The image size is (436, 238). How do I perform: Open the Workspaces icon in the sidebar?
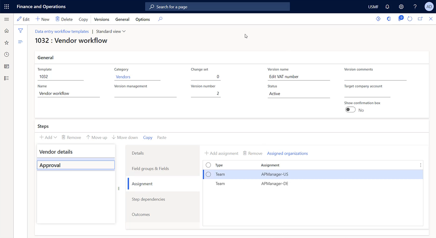pyautogui.click(x=6, y=66)
